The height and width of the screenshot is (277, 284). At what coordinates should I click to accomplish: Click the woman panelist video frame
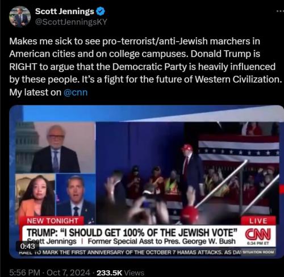click(36, 195)
